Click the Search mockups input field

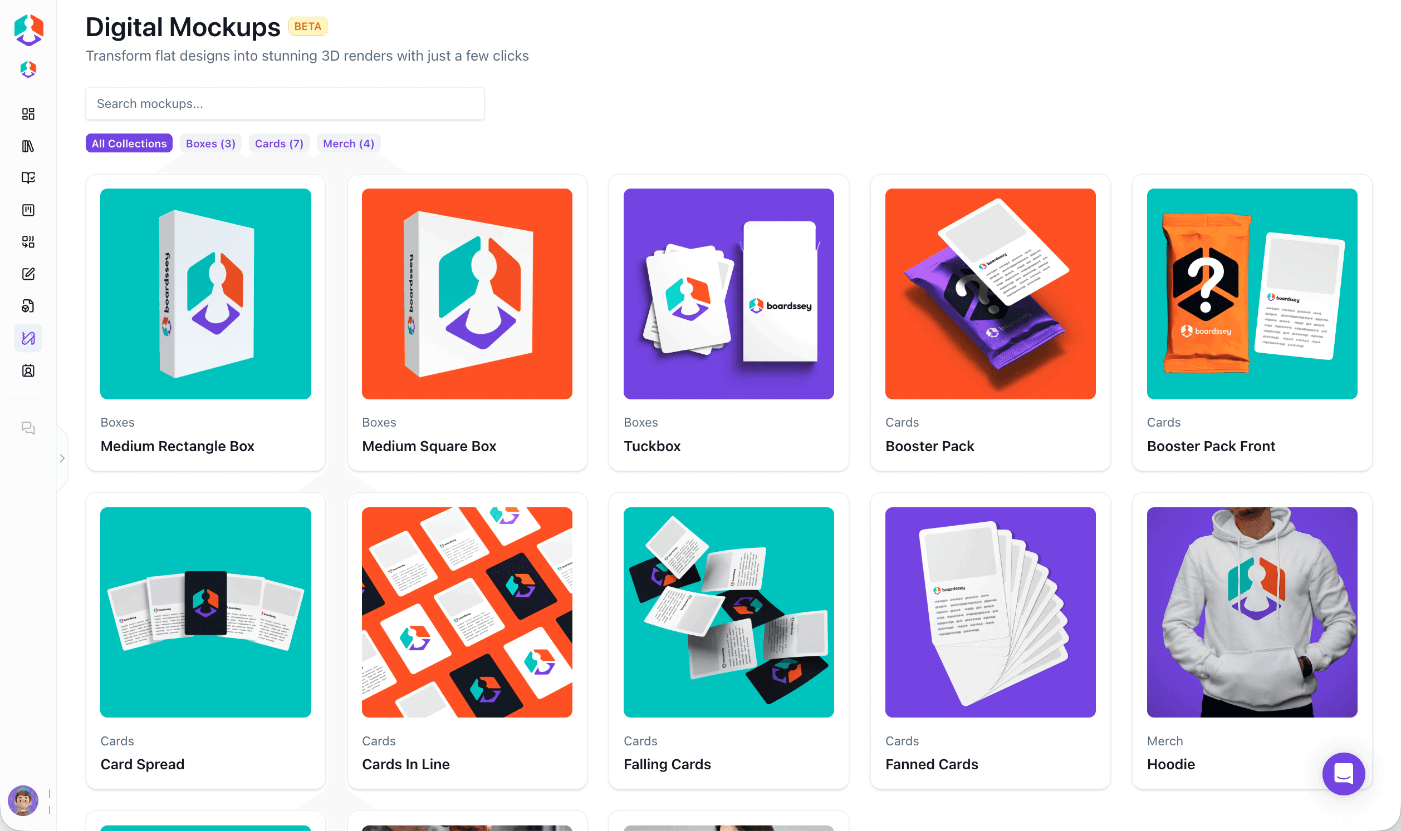pos(285,103)
